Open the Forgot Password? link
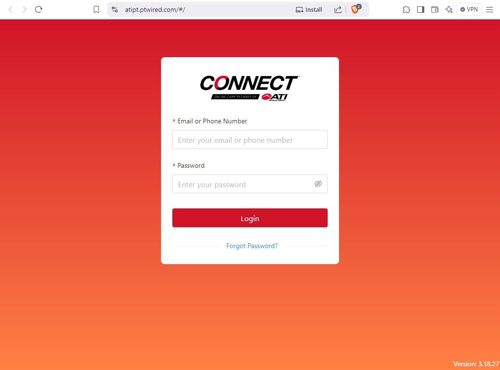The width and height of the screenshot is (500, 370). pos(252,246)
